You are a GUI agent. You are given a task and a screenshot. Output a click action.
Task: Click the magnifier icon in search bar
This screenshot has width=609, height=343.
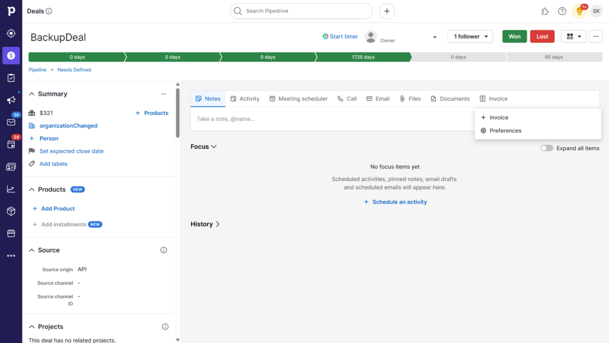pyautogui.click(x=238, y=11)
